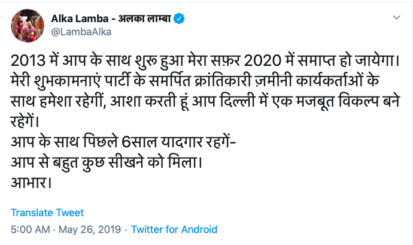Click the "Translate Tweet" link
This screenshot has width=413, height=245.
tap(47, 213)
